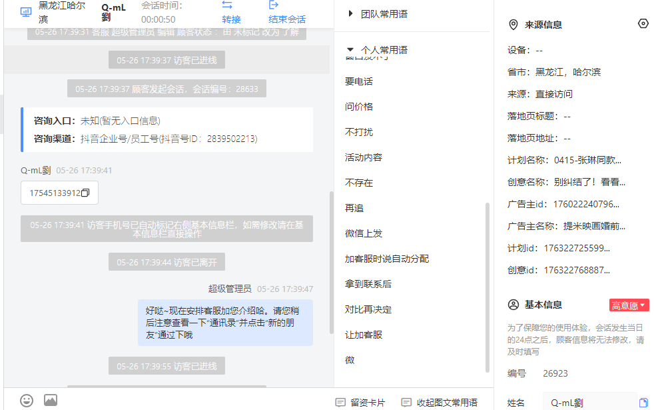Click the 超级管理员 reply message bubble
Image resolution: width=654 pixels, height=410 pixels.
pos(225,323)
